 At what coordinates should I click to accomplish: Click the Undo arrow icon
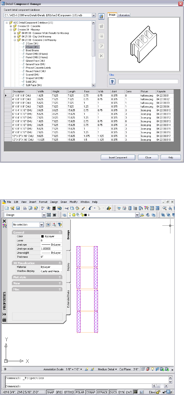[90, 208]
